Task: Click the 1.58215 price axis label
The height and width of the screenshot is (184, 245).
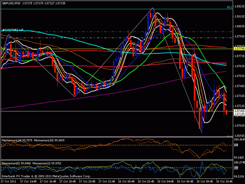Action: click(x=240, y=6)
